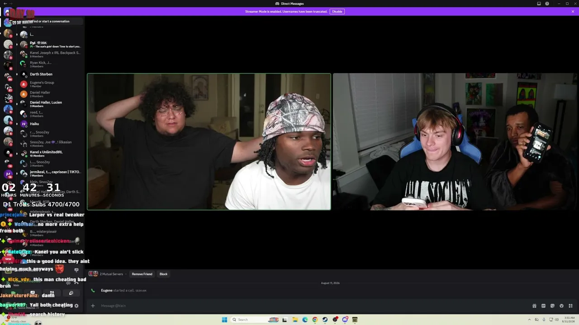
Task: Open Task View on the taskbar
Action: click(x=285, y=320)
